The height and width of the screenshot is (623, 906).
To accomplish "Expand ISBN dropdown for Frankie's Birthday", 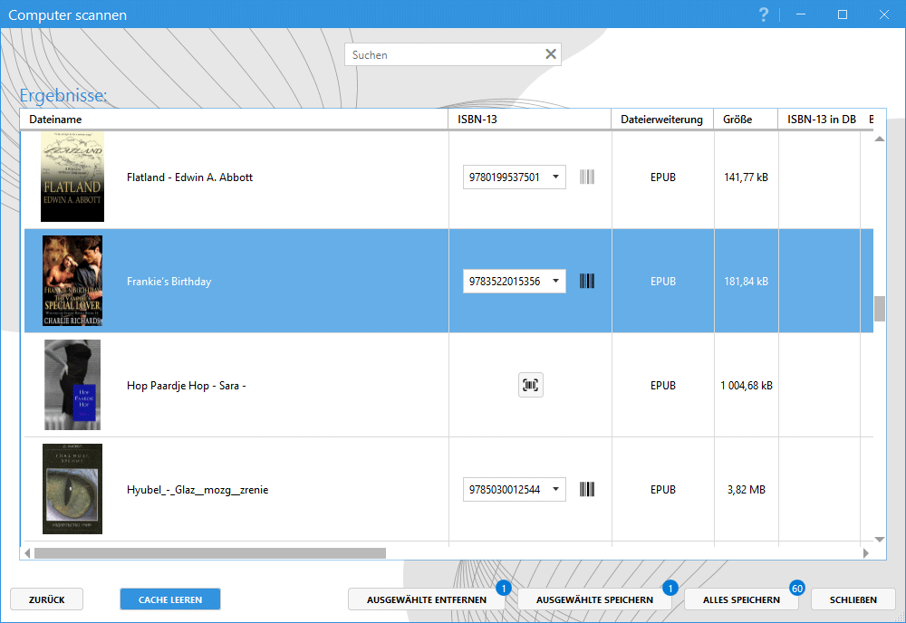I will coord(555,282).
